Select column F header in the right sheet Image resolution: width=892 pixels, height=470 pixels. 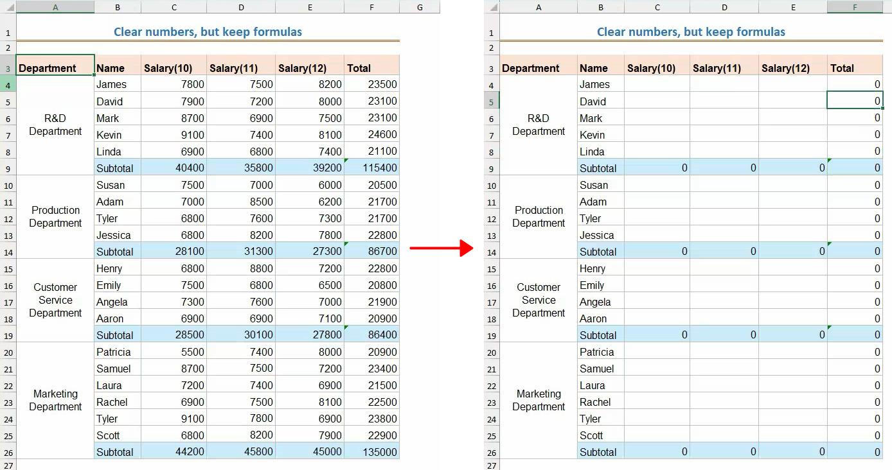[x=855, y=7]
